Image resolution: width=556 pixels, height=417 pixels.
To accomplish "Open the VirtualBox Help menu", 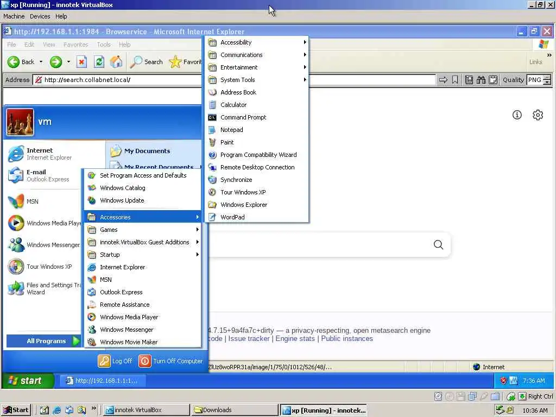I will click(x=61, y=16).
